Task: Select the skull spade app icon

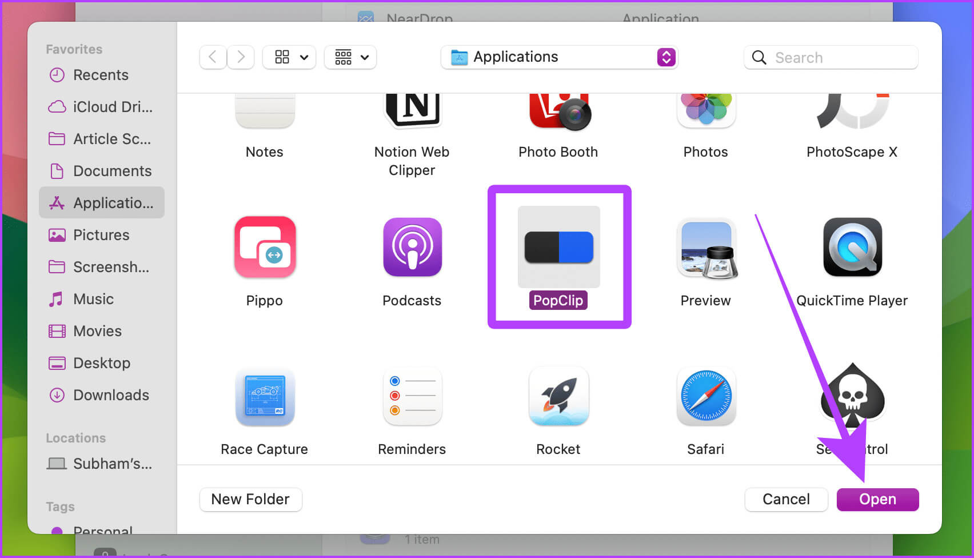Action: [852, 396]
